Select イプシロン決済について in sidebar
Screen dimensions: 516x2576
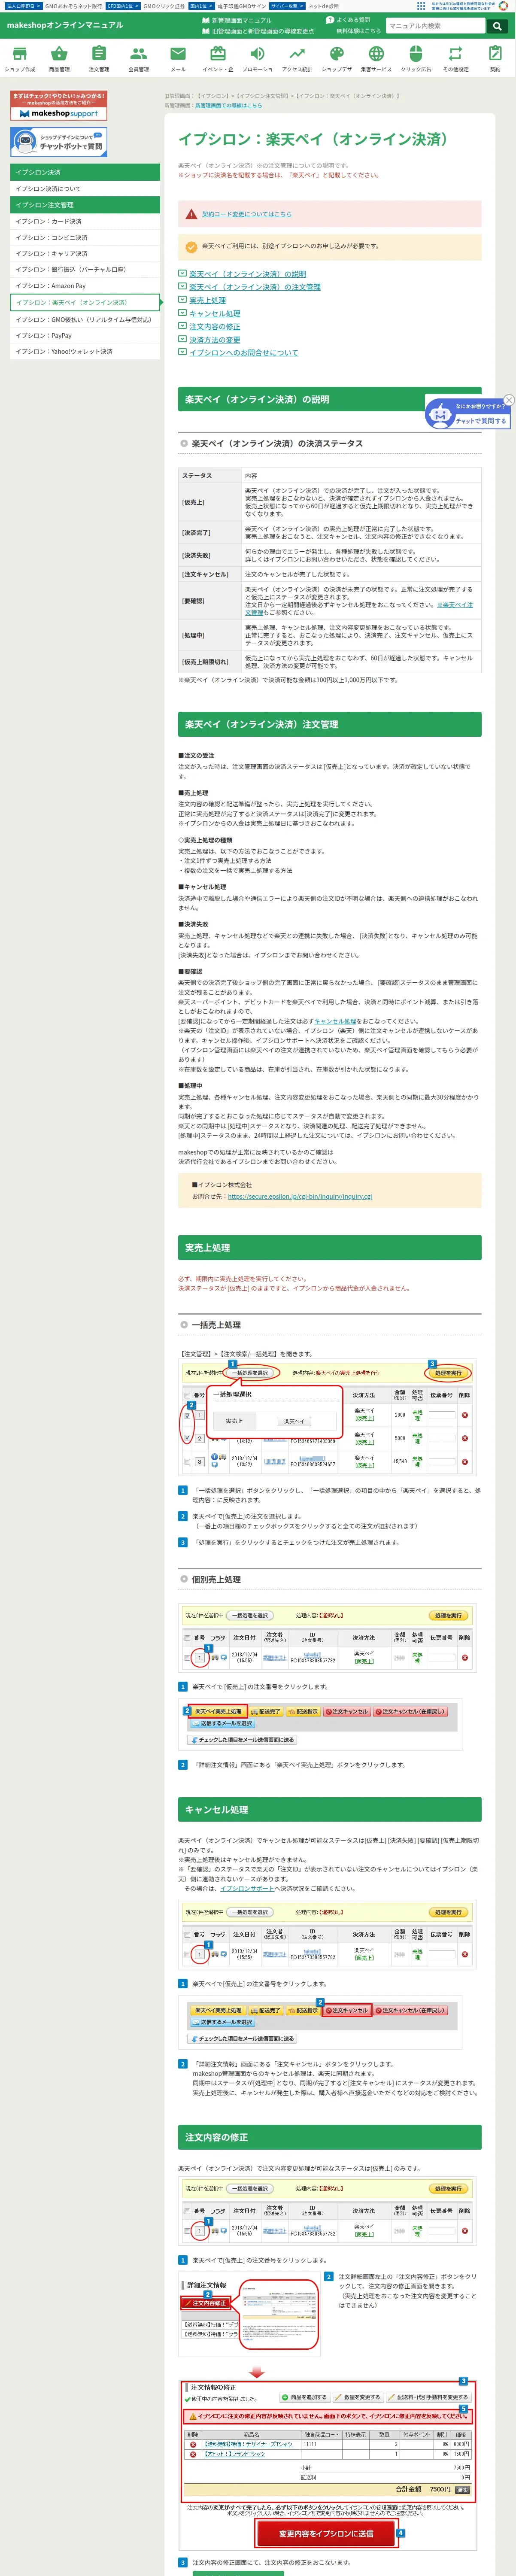pyautogui.click(x=85, y=188)
